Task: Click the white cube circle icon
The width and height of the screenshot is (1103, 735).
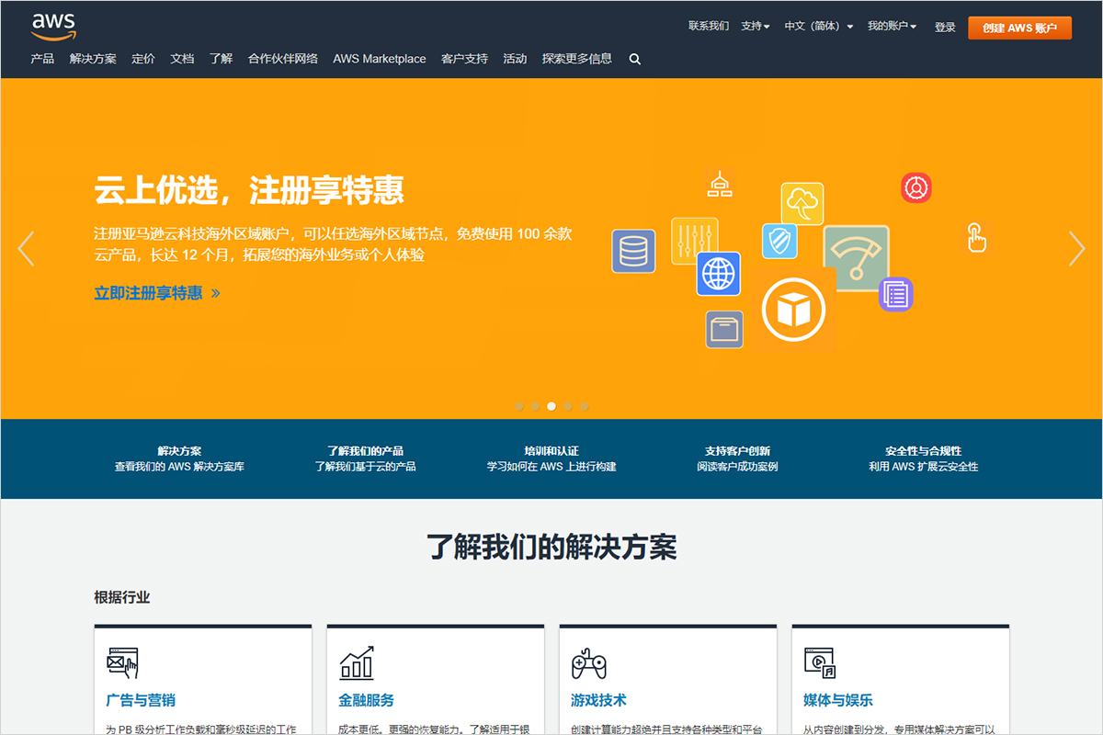Action: point(793,311)
